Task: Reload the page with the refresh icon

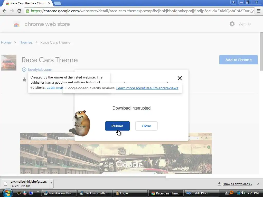Action: tap(20, 11)
